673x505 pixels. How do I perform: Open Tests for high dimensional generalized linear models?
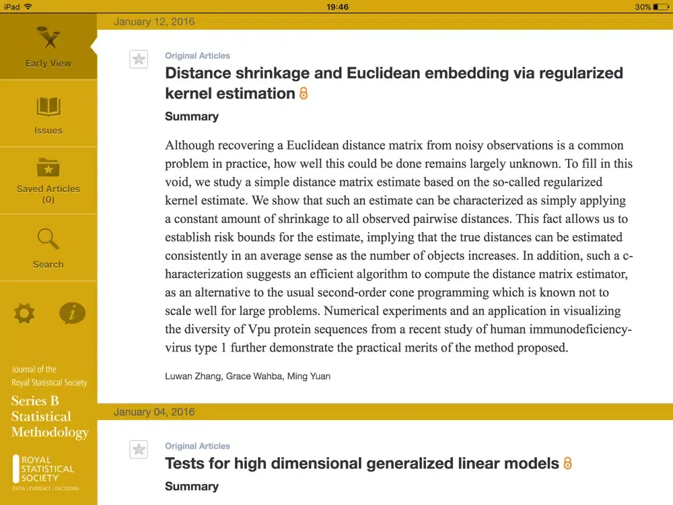[x=362, y=463]
